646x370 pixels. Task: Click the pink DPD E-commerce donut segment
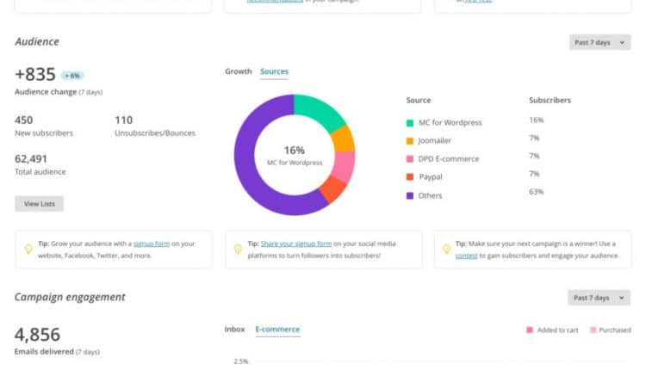click(345, 166)
